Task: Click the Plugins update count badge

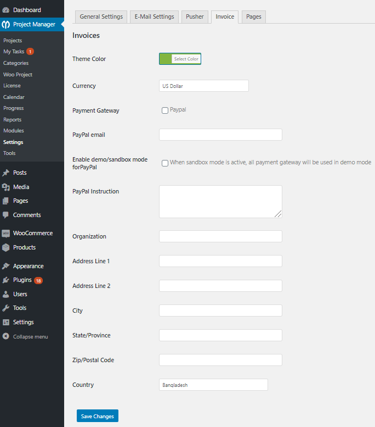Action: point(38,280)
